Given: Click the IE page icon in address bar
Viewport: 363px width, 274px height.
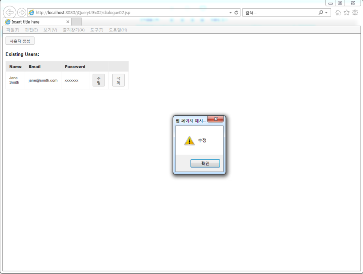Looking at the screenshot, I should (32, 12).
